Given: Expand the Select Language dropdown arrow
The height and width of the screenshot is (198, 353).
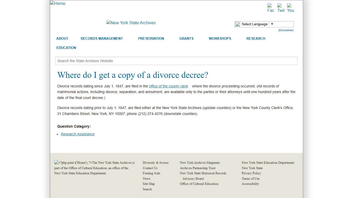Looking at the screenshot, I should (272, 24).
